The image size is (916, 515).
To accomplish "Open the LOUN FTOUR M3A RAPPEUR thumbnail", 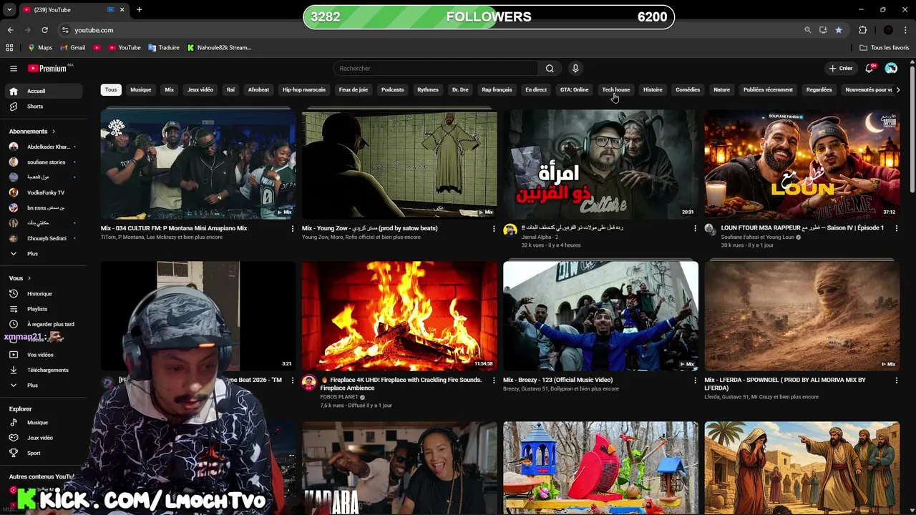I will [801, 164].
